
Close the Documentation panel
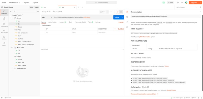tap(200, 12)
